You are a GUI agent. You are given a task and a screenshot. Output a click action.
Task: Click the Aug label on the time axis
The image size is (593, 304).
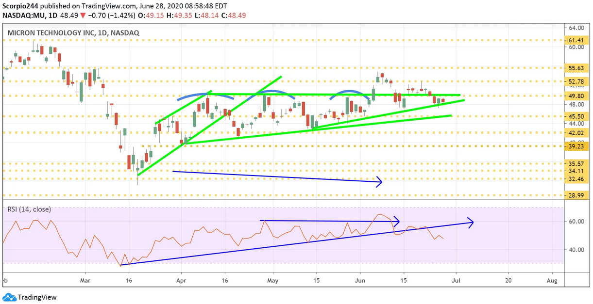pos(552,280)
